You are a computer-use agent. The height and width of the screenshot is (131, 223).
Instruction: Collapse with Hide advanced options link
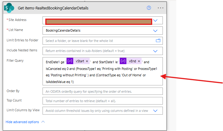pyautogui.click(x=22, y=122)
